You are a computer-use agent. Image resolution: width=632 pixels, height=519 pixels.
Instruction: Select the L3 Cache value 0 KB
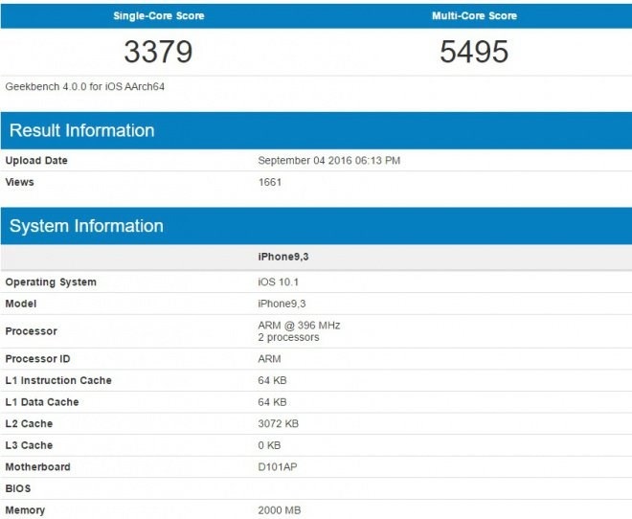point(269,445)
